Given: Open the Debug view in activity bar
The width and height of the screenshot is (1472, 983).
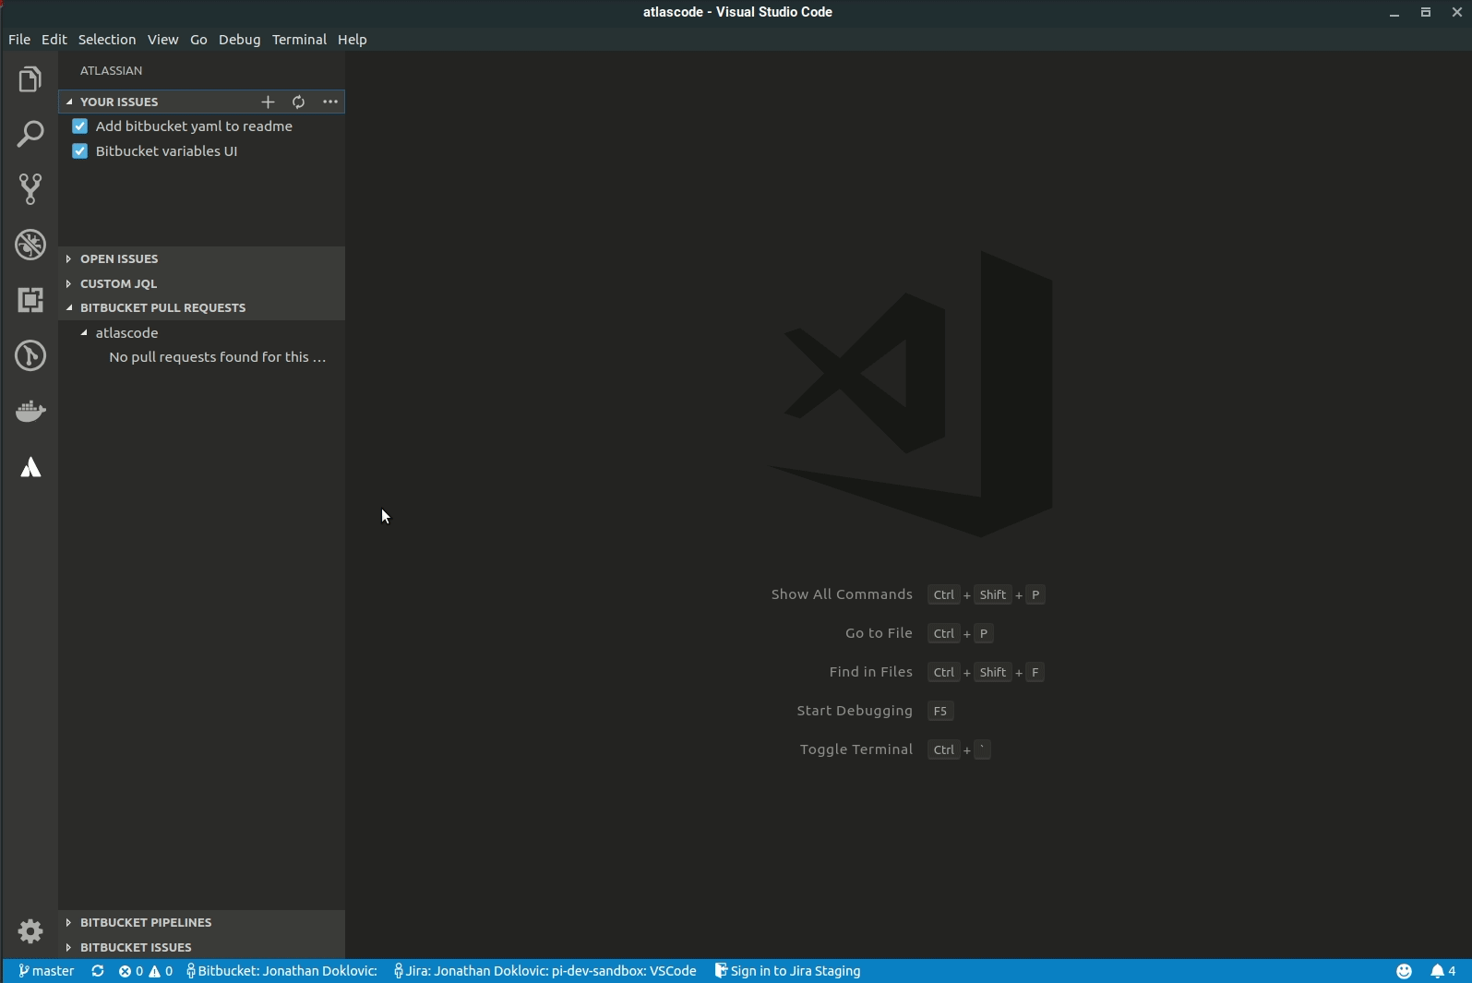Looking at the screenshot, I should click(x=30, y=245).
